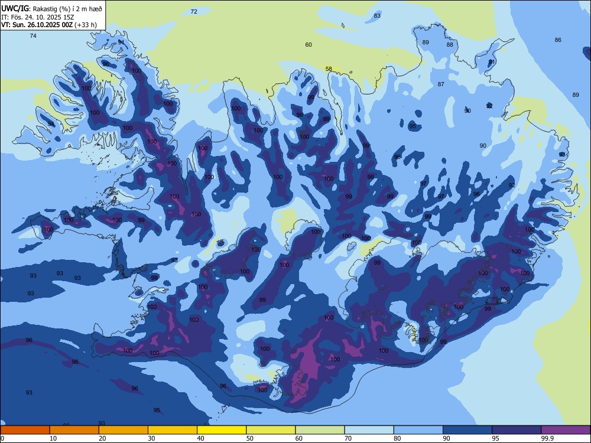Select the dark indigo 95–99.9 legend swatch
Screen dimensions: 591x443
[517, 430]
